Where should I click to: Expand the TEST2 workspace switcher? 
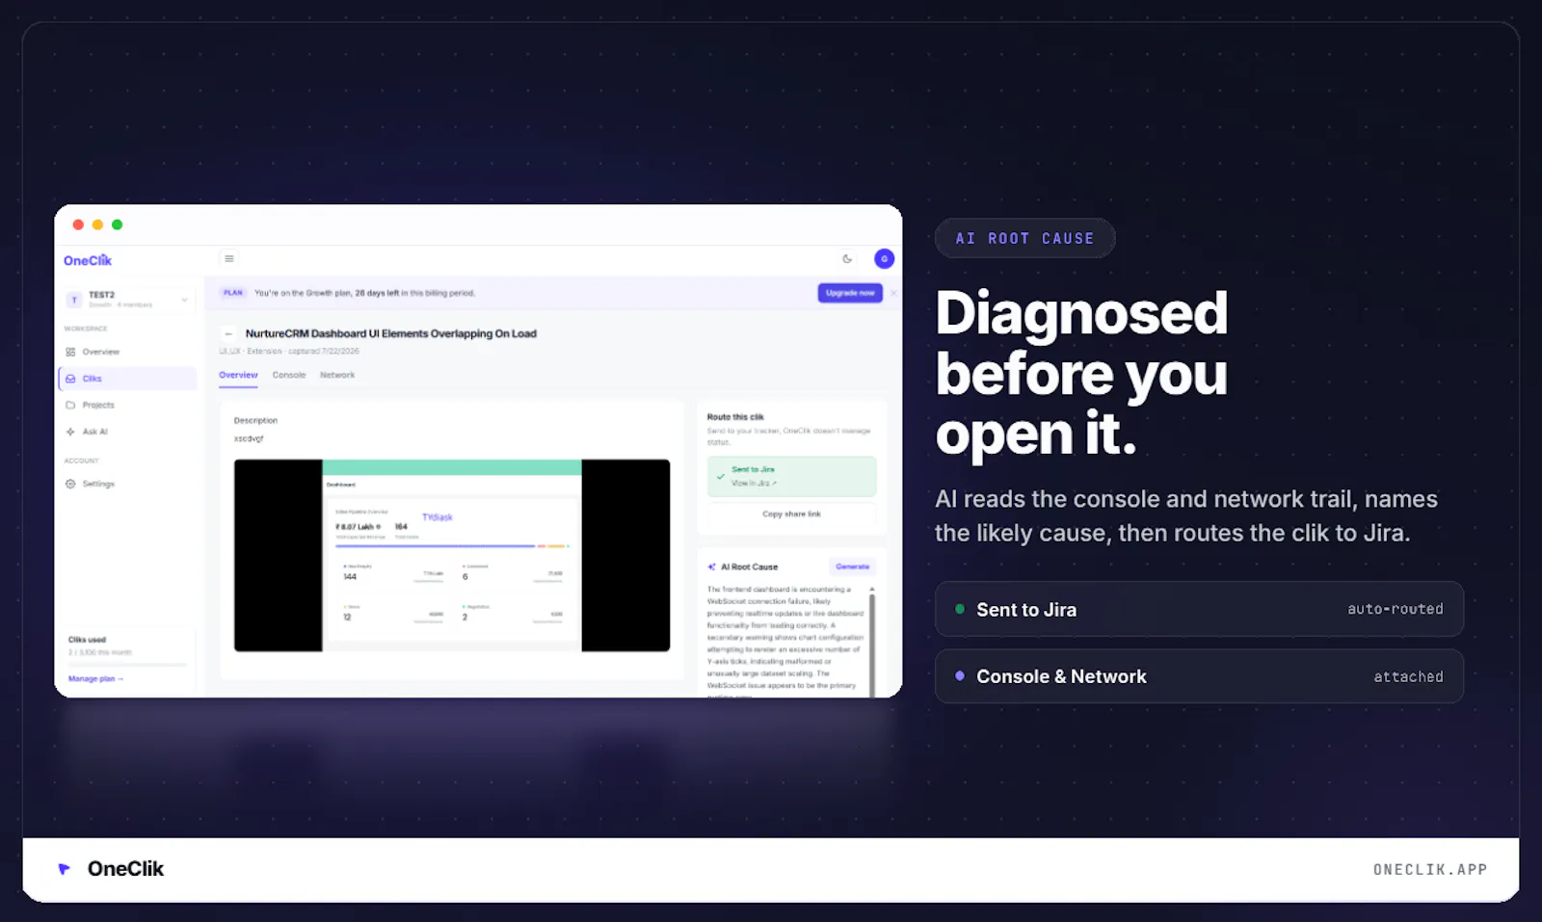tap(129, 300)
